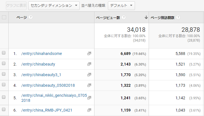Click the total 28,878 unique pageviews figure
Image resolution: width=204 pixels, height=116 pixels.
tap(191, 30)
